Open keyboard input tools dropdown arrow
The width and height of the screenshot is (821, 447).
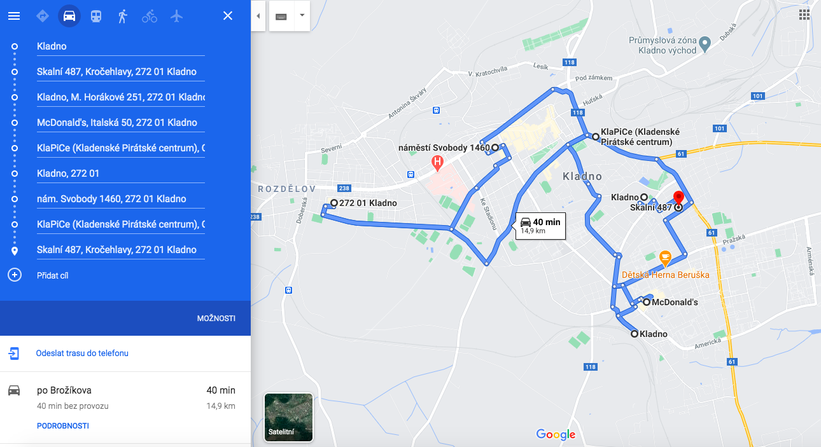[302, 15]
